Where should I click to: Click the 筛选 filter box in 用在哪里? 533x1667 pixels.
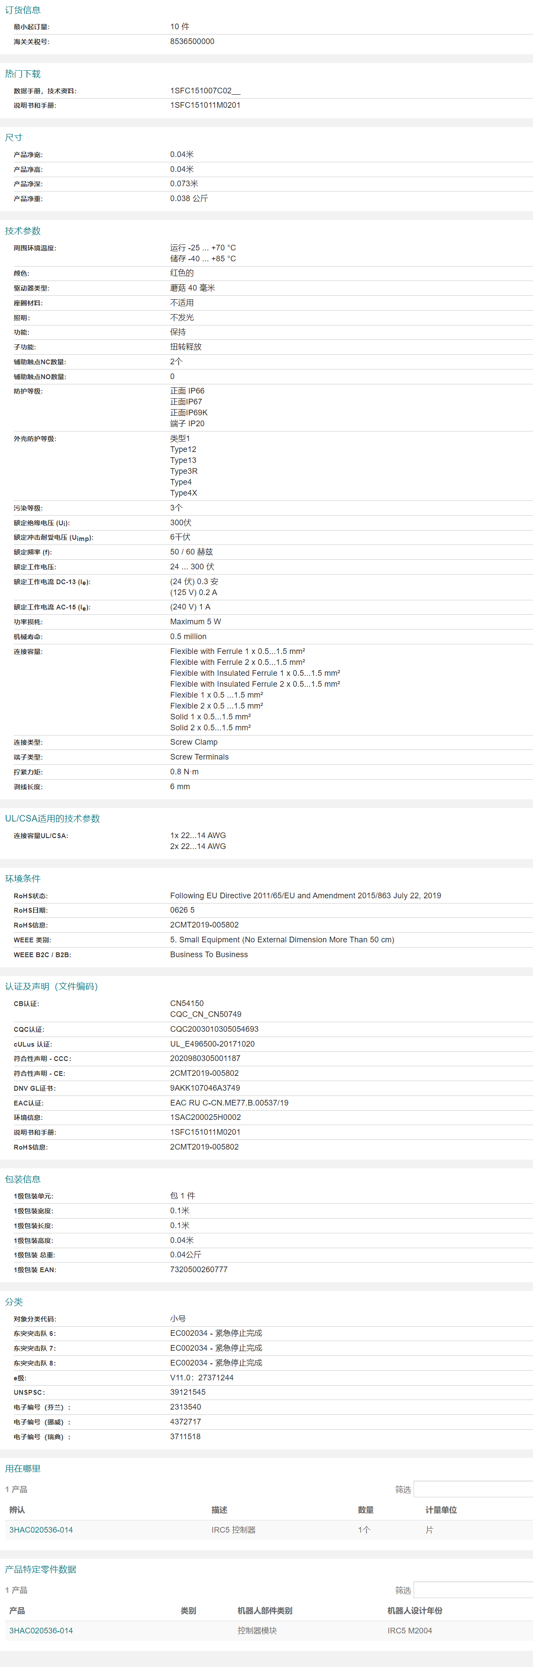point(473,1489)
